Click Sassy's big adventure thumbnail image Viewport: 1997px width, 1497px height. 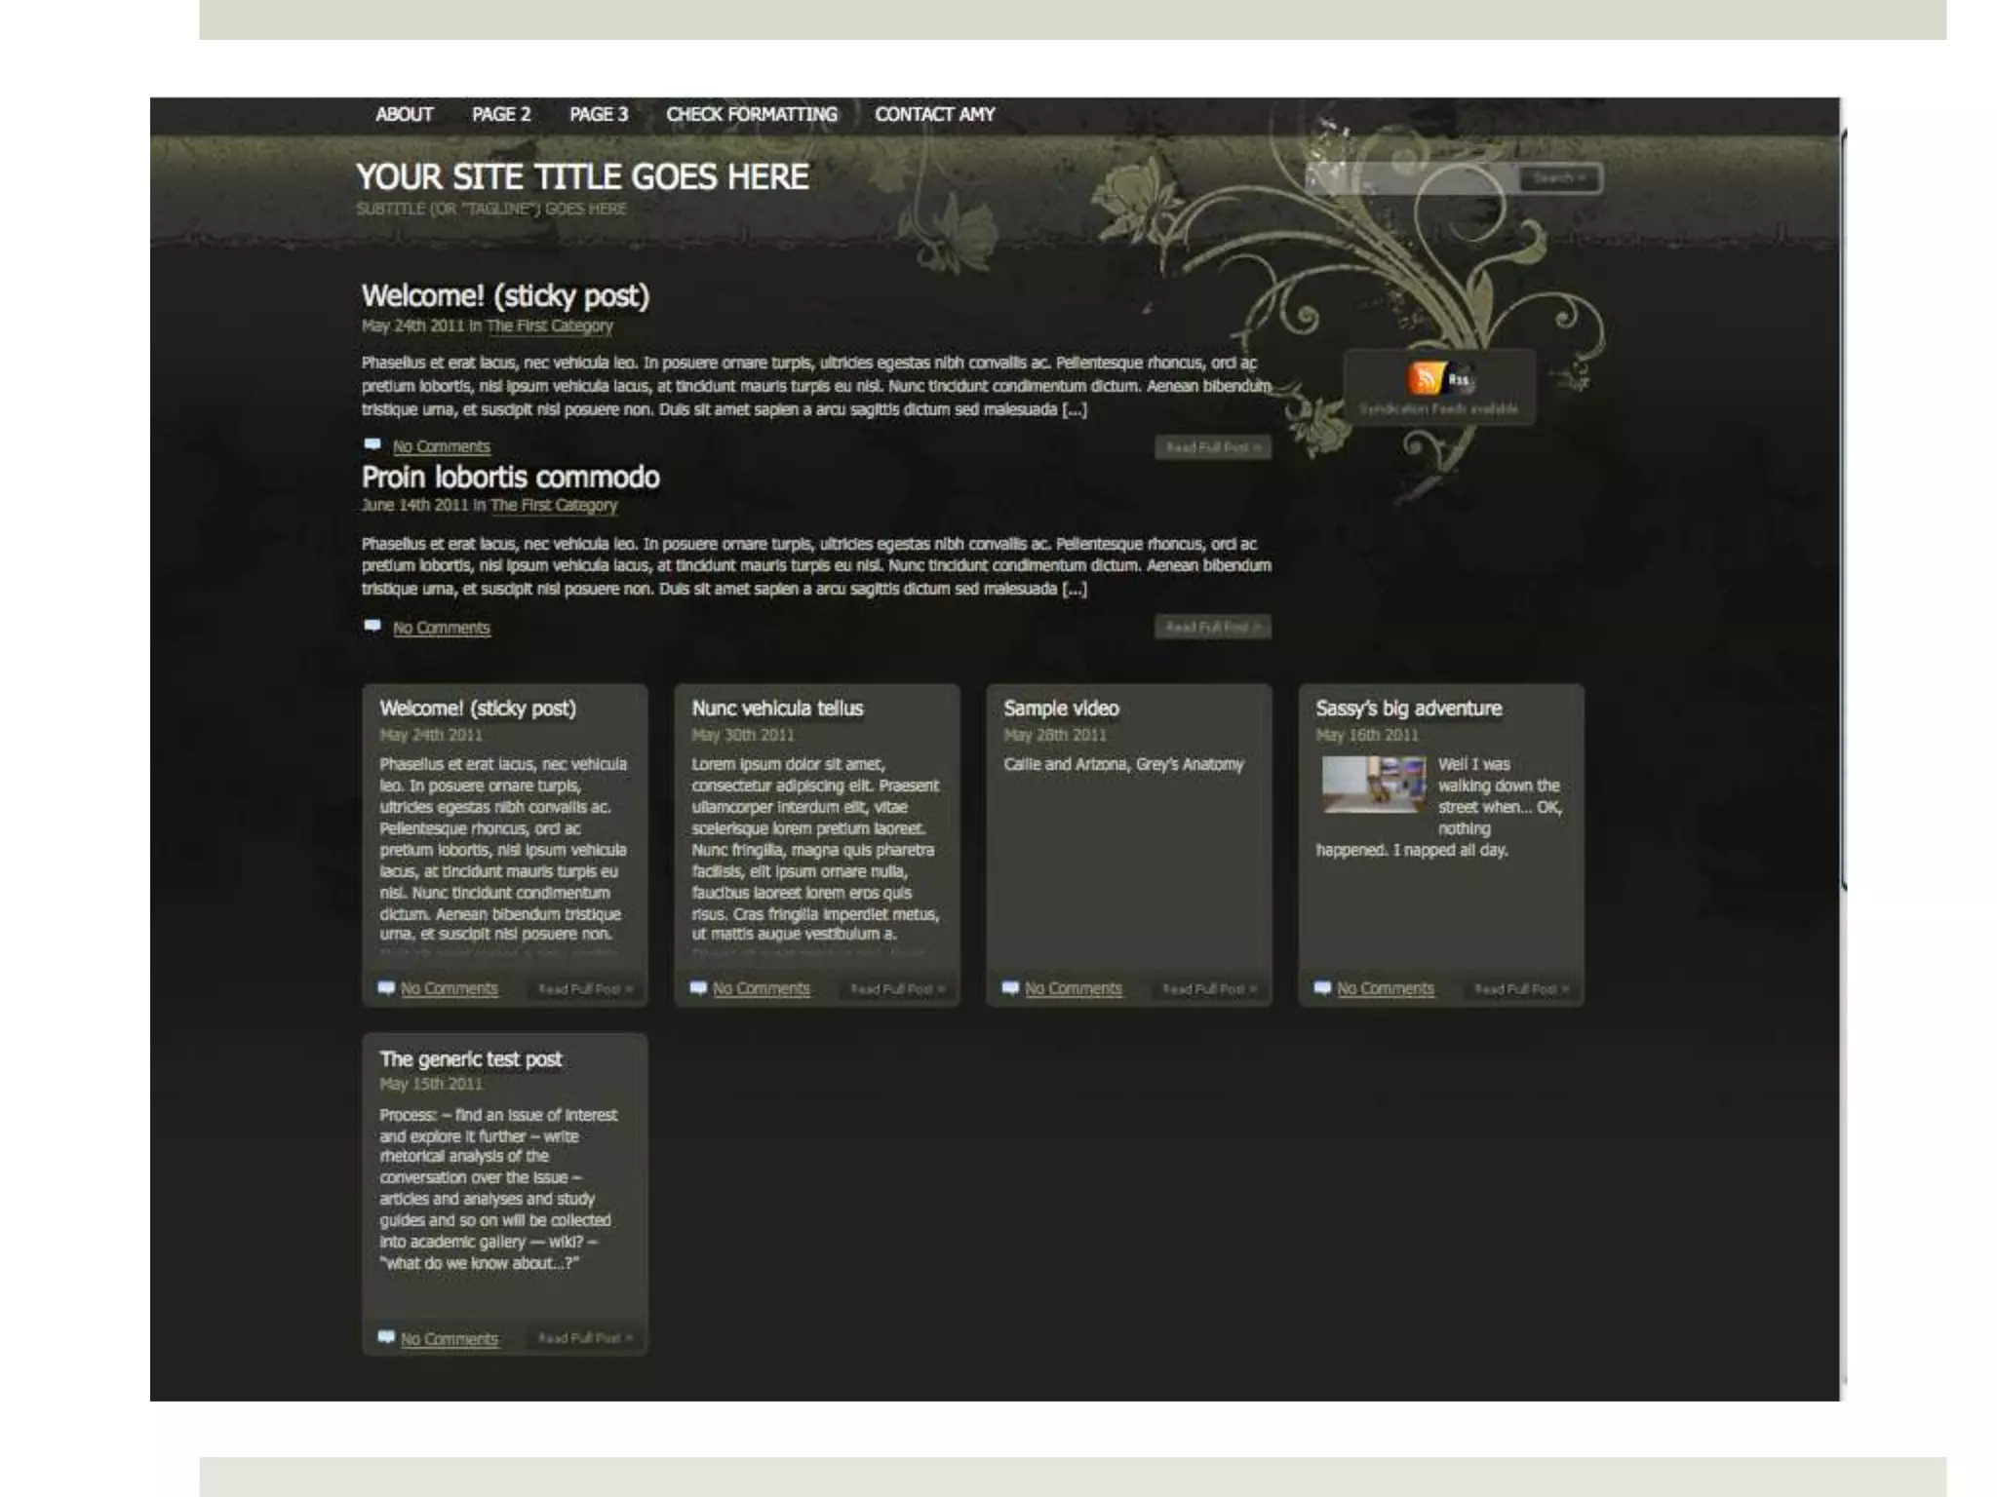[x=1373, y=783]
